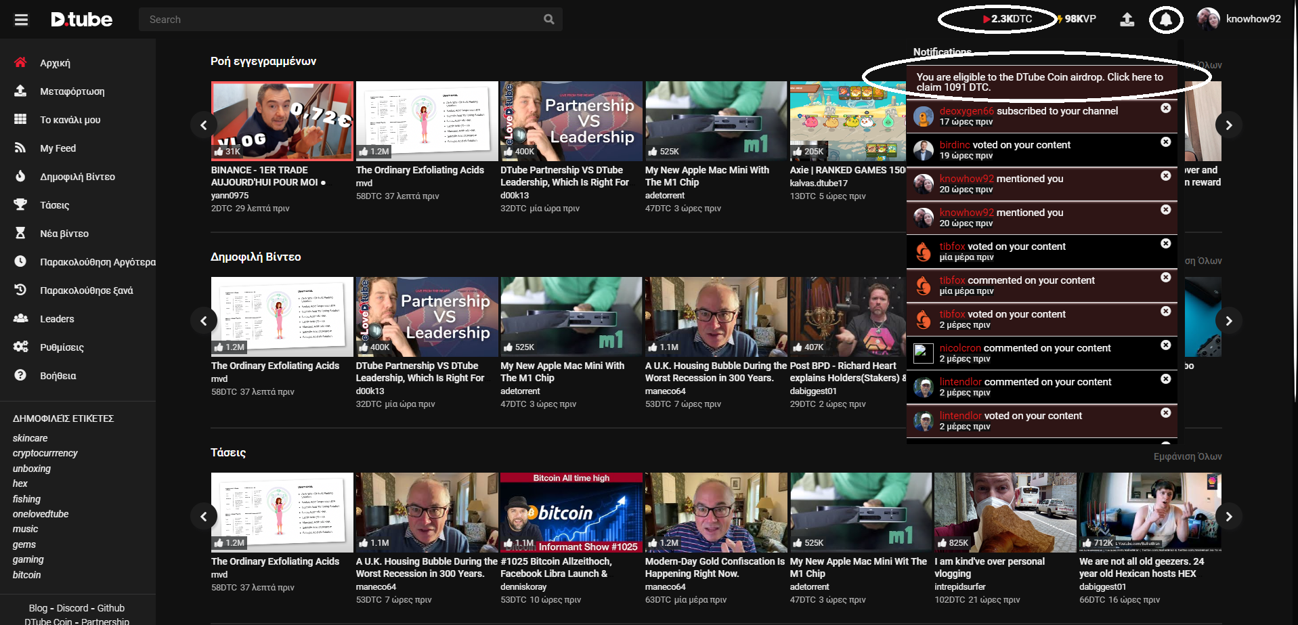Click the knowhow92 profile avatar
The image size is (1298, 625).
[x=1209, y=19]
